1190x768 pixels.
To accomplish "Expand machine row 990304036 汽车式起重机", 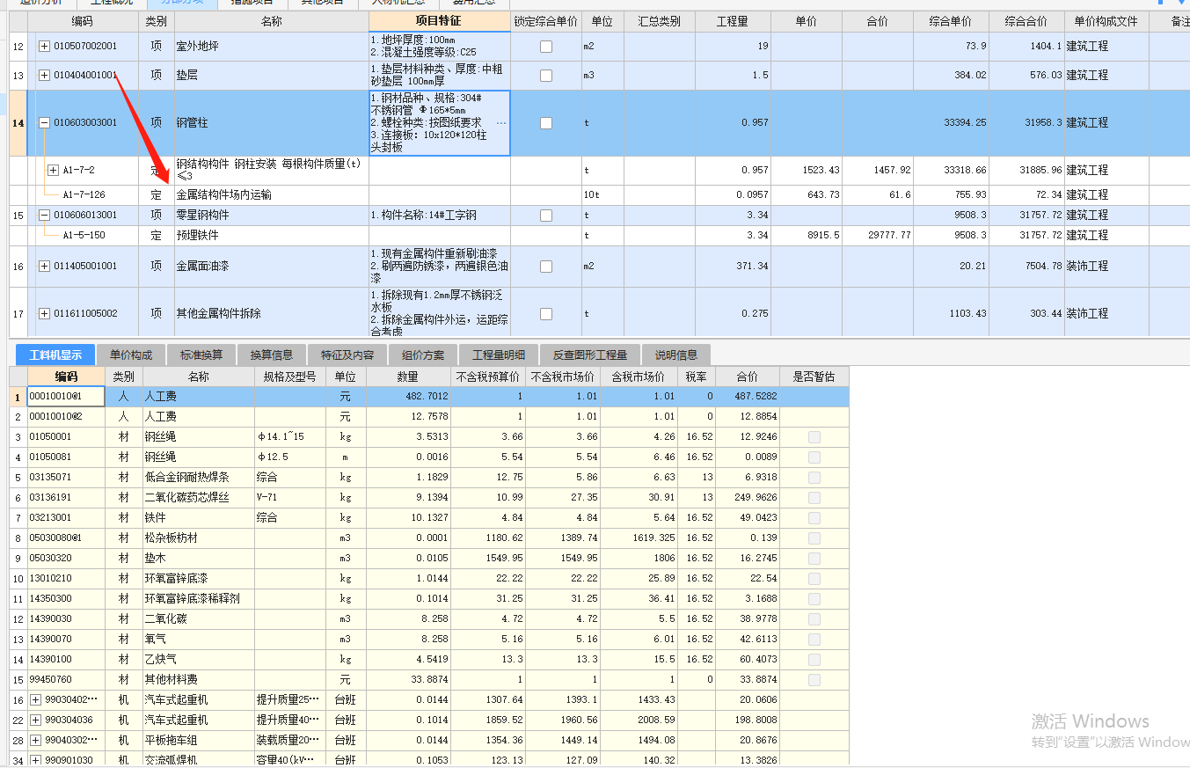I will (36, 720).
